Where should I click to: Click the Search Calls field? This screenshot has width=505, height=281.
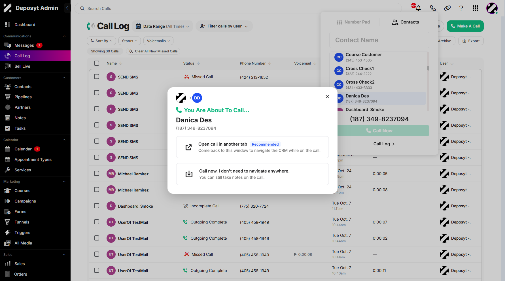click(x=238, y=8)
